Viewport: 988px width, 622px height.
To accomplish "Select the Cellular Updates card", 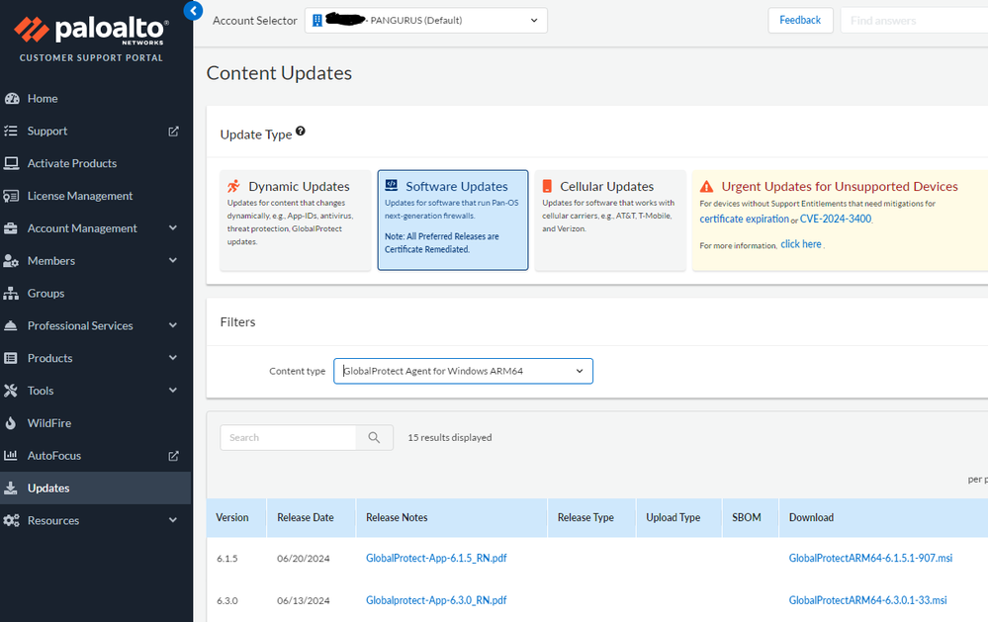I will click(x=610, y=220).
